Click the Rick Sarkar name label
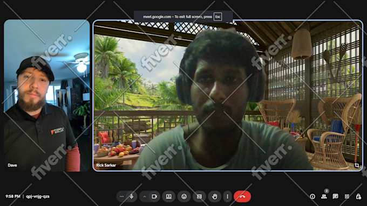 click(106, 165)
